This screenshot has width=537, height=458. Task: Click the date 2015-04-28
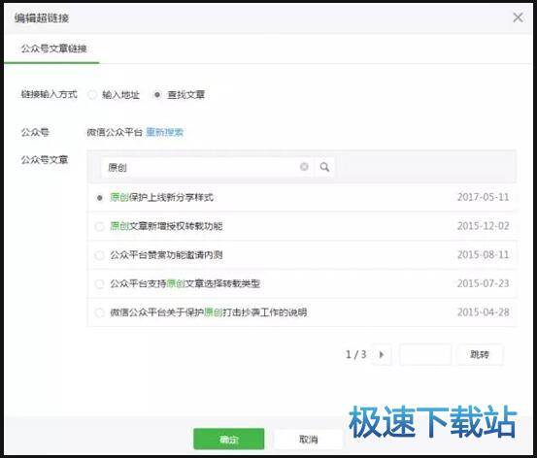484,312
